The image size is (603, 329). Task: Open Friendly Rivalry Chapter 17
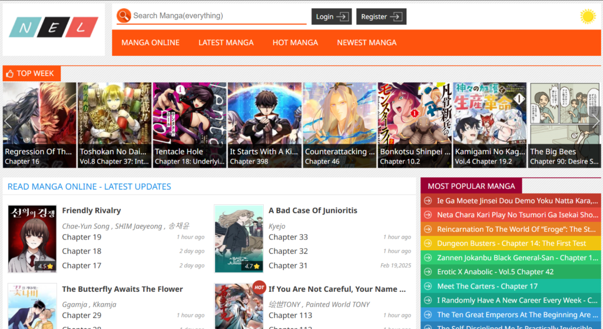pyautogui.click(x=81, y=265)
